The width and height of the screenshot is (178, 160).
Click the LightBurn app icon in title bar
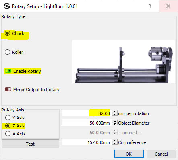click(x=7, y=6)
